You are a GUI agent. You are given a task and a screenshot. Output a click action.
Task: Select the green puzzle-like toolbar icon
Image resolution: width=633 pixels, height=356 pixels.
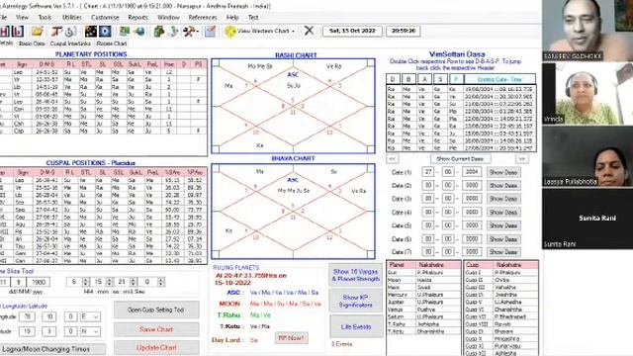point(159,31)
